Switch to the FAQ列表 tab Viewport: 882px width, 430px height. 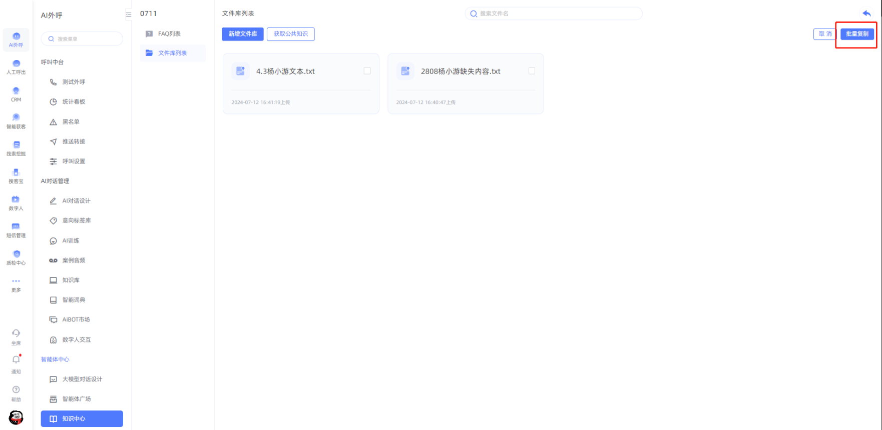(x=169, y=34)
